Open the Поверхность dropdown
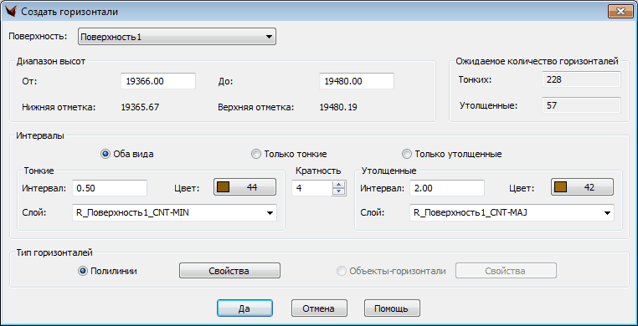The image size is (638, 326). [x=177, y=37]
